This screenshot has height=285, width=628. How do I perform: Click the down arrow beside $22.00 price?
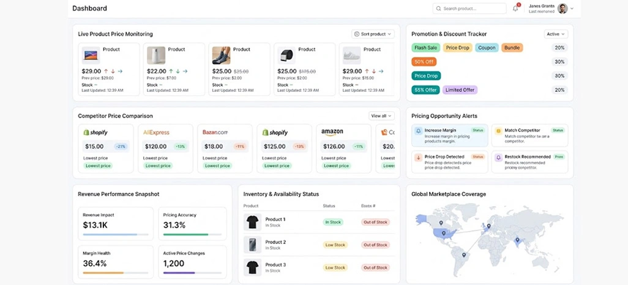pyautogui.click(x=178, y=71)
